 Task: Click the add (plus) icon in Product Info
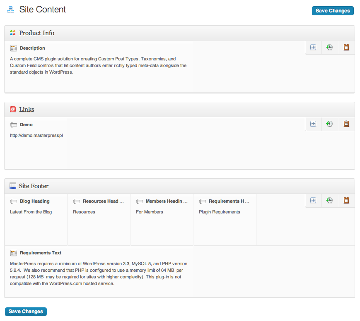313,47
